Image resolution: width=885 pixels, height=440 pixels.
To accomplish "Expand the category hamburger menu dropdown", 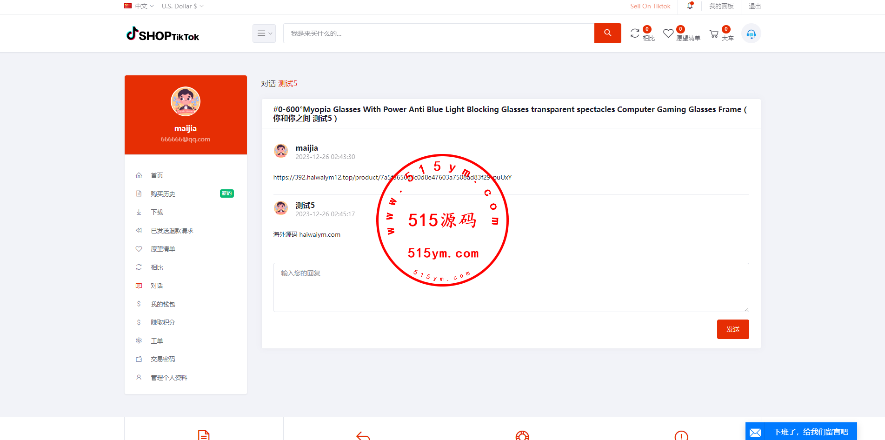I will (264, 33).
